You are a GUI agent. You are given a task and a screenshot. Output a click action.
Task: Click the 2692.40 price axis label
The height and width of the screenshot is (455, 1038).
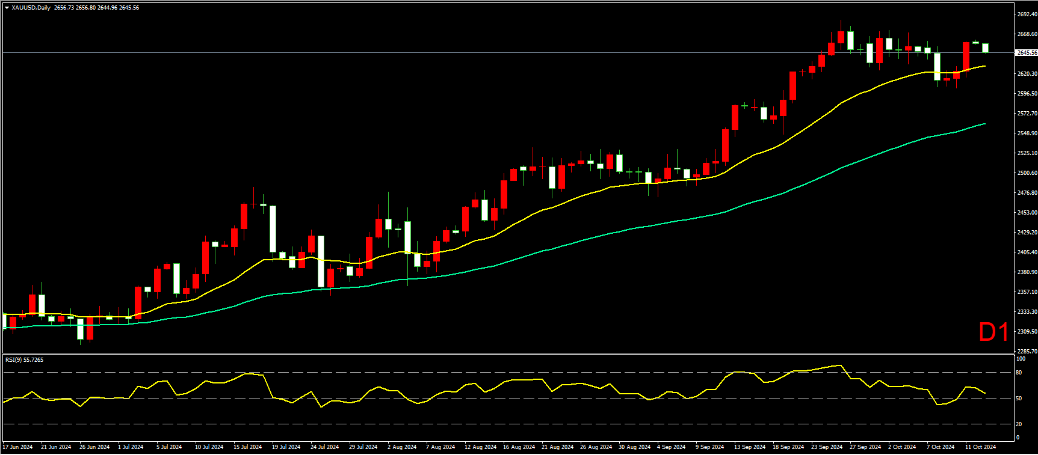point(1027,14)
